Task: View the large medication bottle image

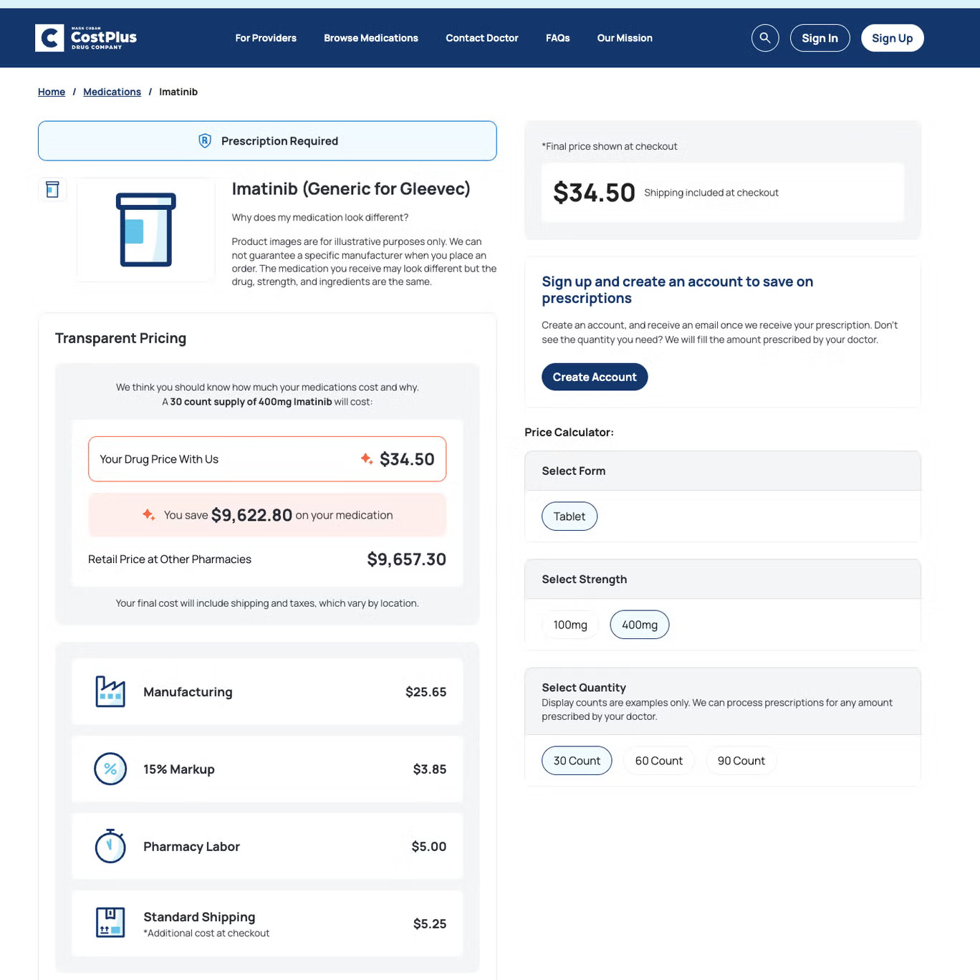Action: coord(146,230)
